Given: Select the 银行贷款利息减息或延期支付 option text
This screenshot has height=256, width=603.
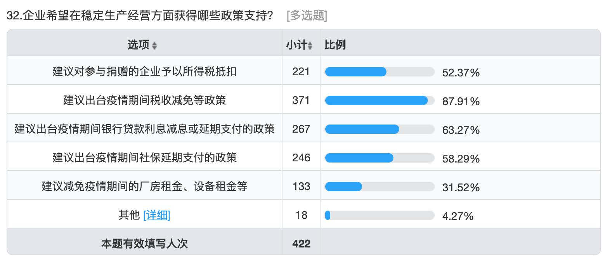Looking at the screenshot, I should pos(144,129).
